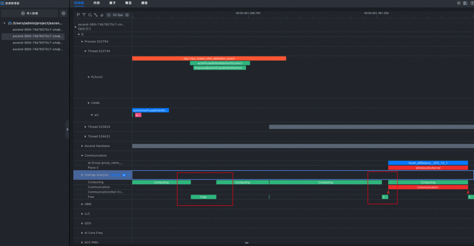The image size is (474, 246).
Task: Expand the HBM row
Action: (x=82, y=204)
